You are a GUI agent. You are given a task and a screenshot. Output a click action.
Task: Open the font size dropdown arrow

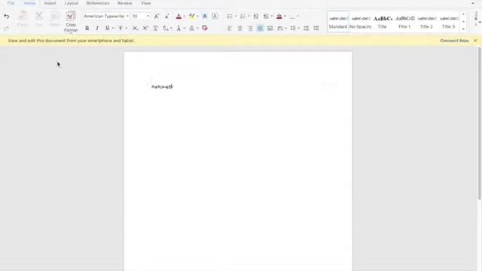148,17
